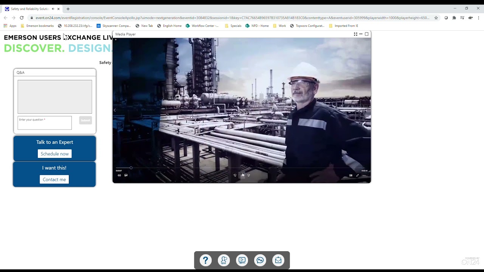This screenshot has width=484, height=272.
Task: Click the circular extension icon beside star
Action: [x=446, y=18]
